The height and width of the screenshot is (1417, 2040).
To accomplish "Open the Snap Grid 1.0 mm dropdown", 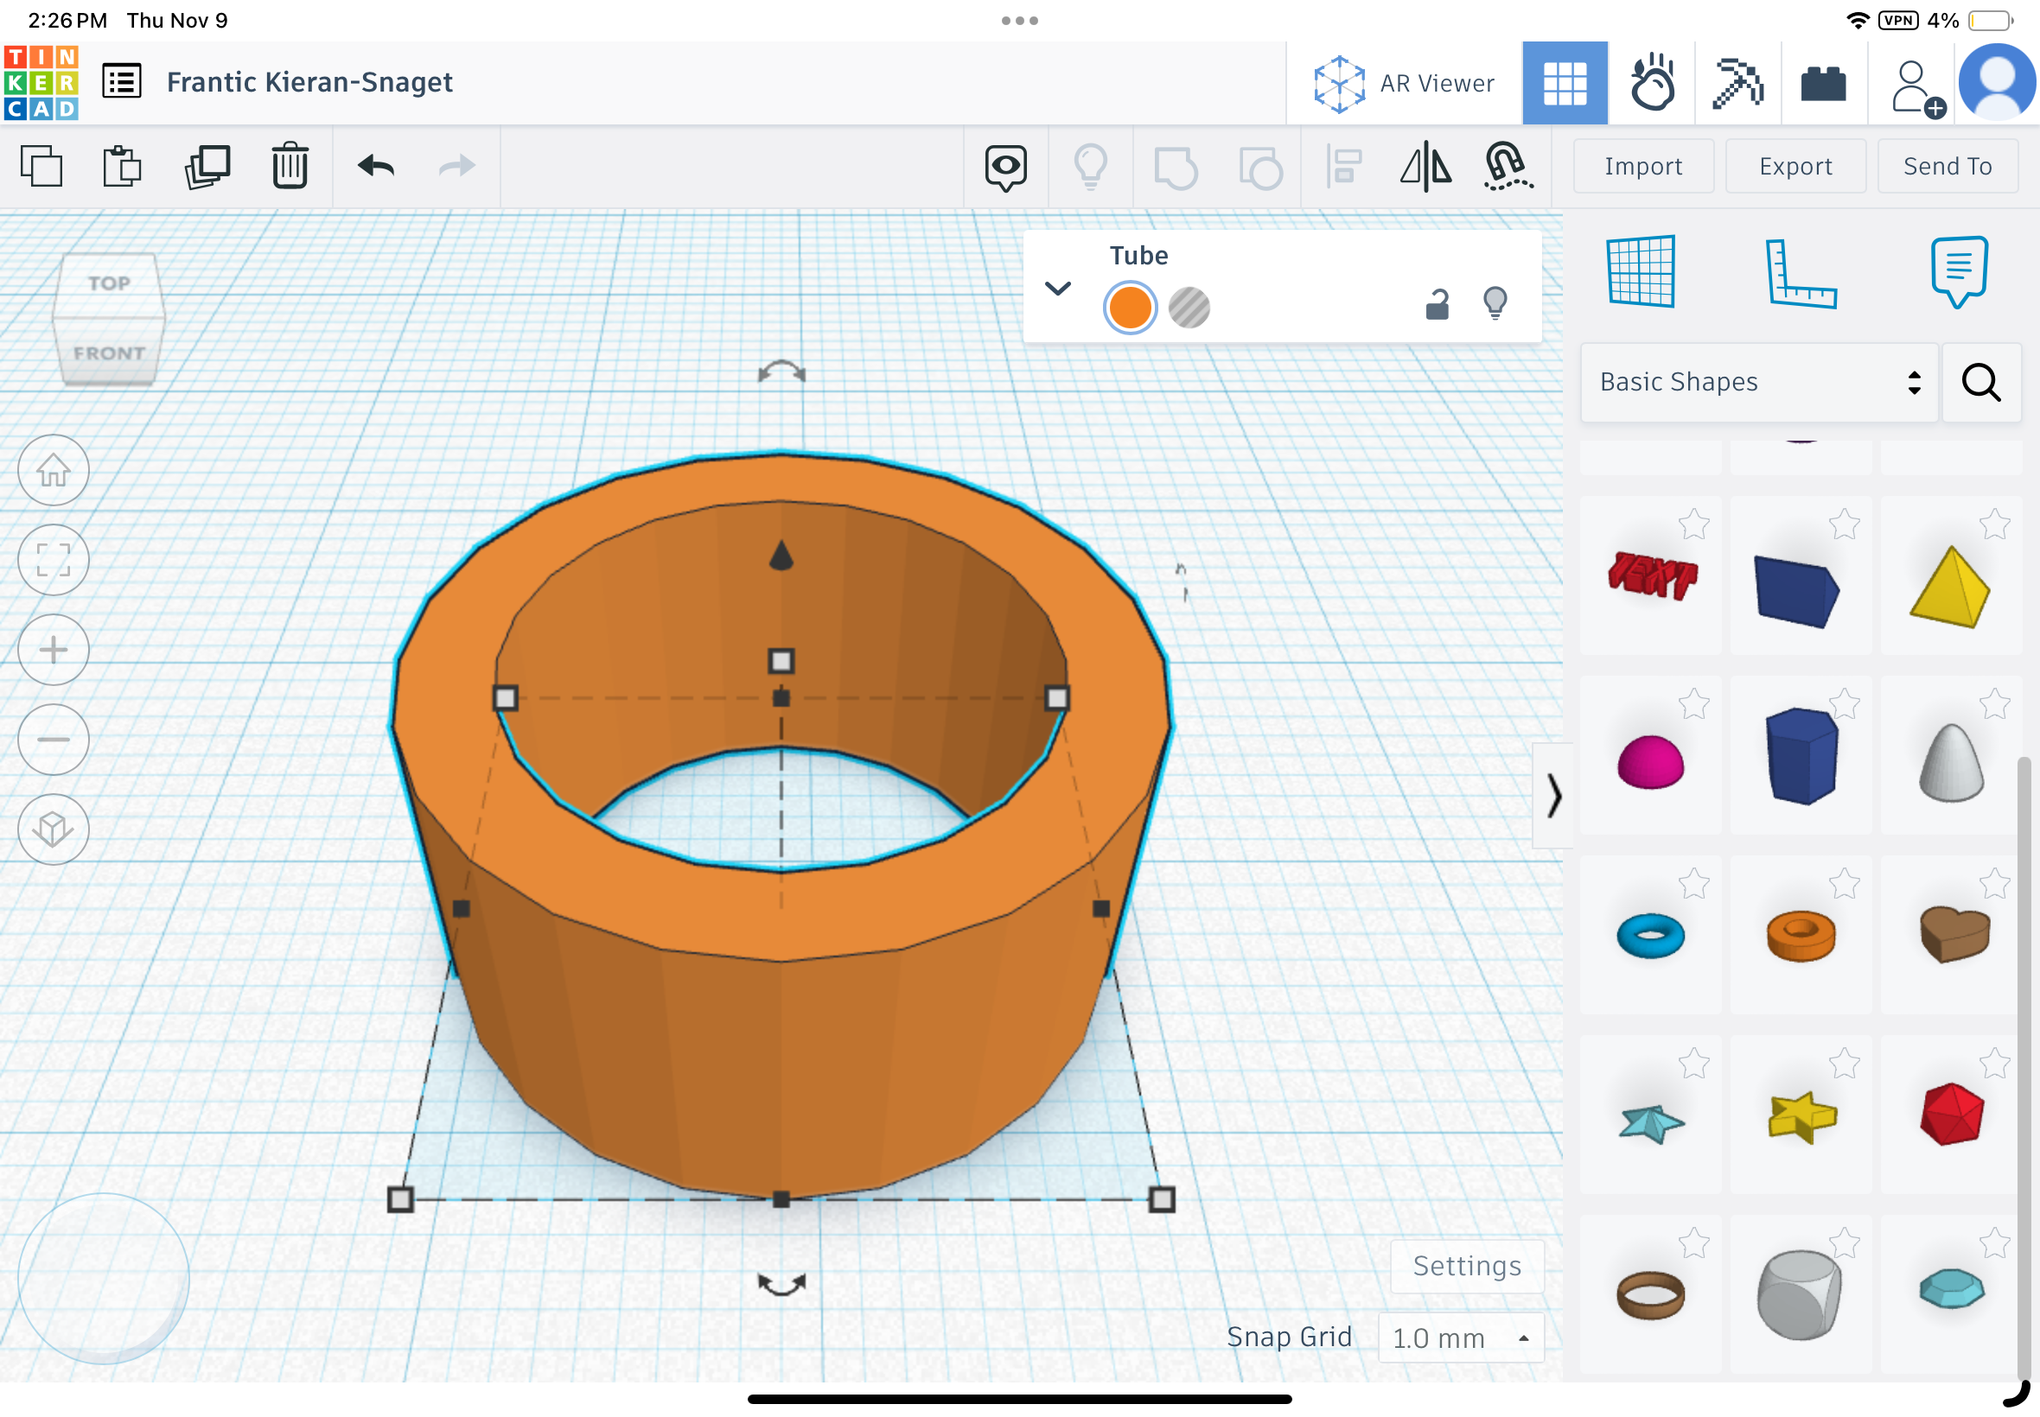I will point(1460,1338).
